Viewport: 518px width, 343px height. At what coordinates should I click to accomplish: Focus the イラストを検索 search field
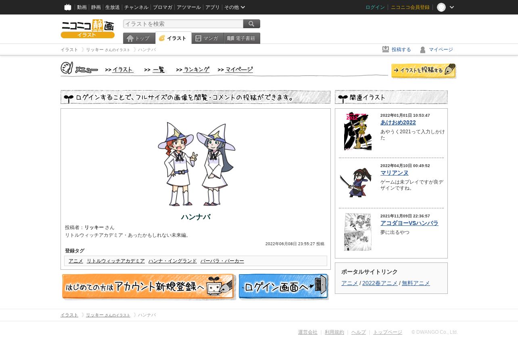(183, 24)
